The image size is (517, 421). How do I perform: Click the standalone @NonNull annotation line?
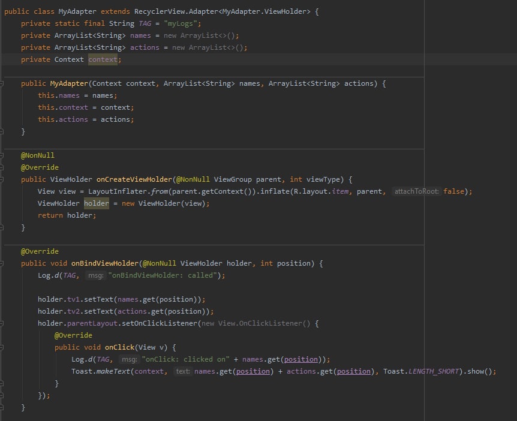(38, 155)
